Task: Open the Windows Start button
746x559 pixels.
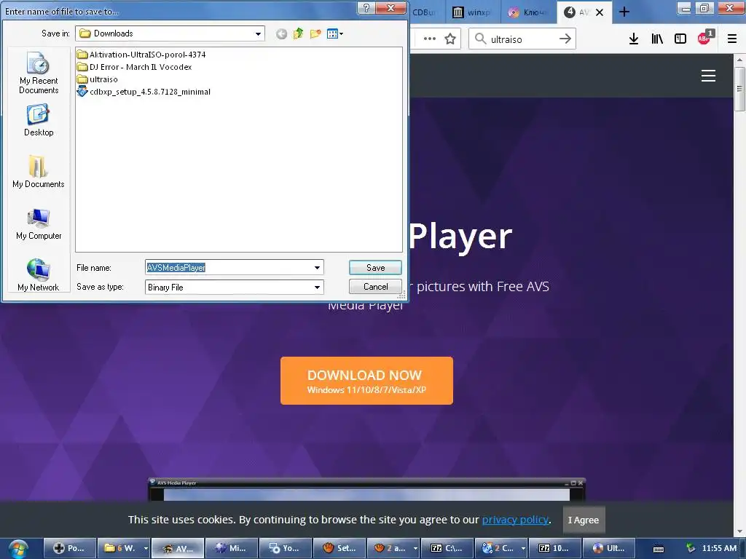Action: click(17, 549)
